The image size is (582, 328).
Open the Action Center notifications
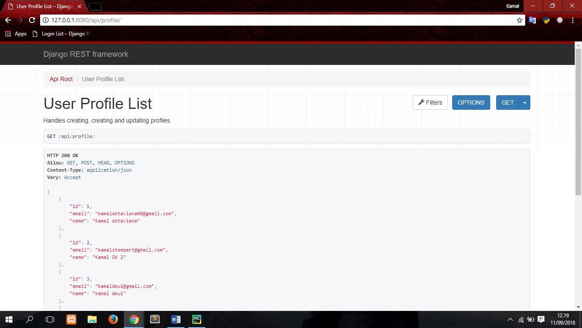[x=541, y=319]
